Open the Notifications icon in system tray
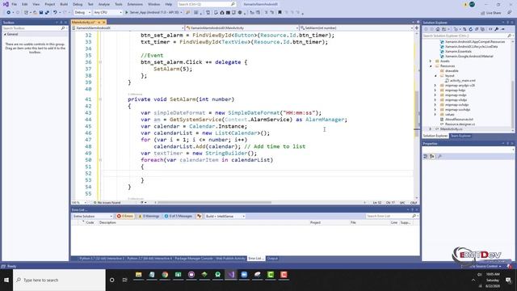The height and width of the screenshot is (291, 517). click(508, 280)
